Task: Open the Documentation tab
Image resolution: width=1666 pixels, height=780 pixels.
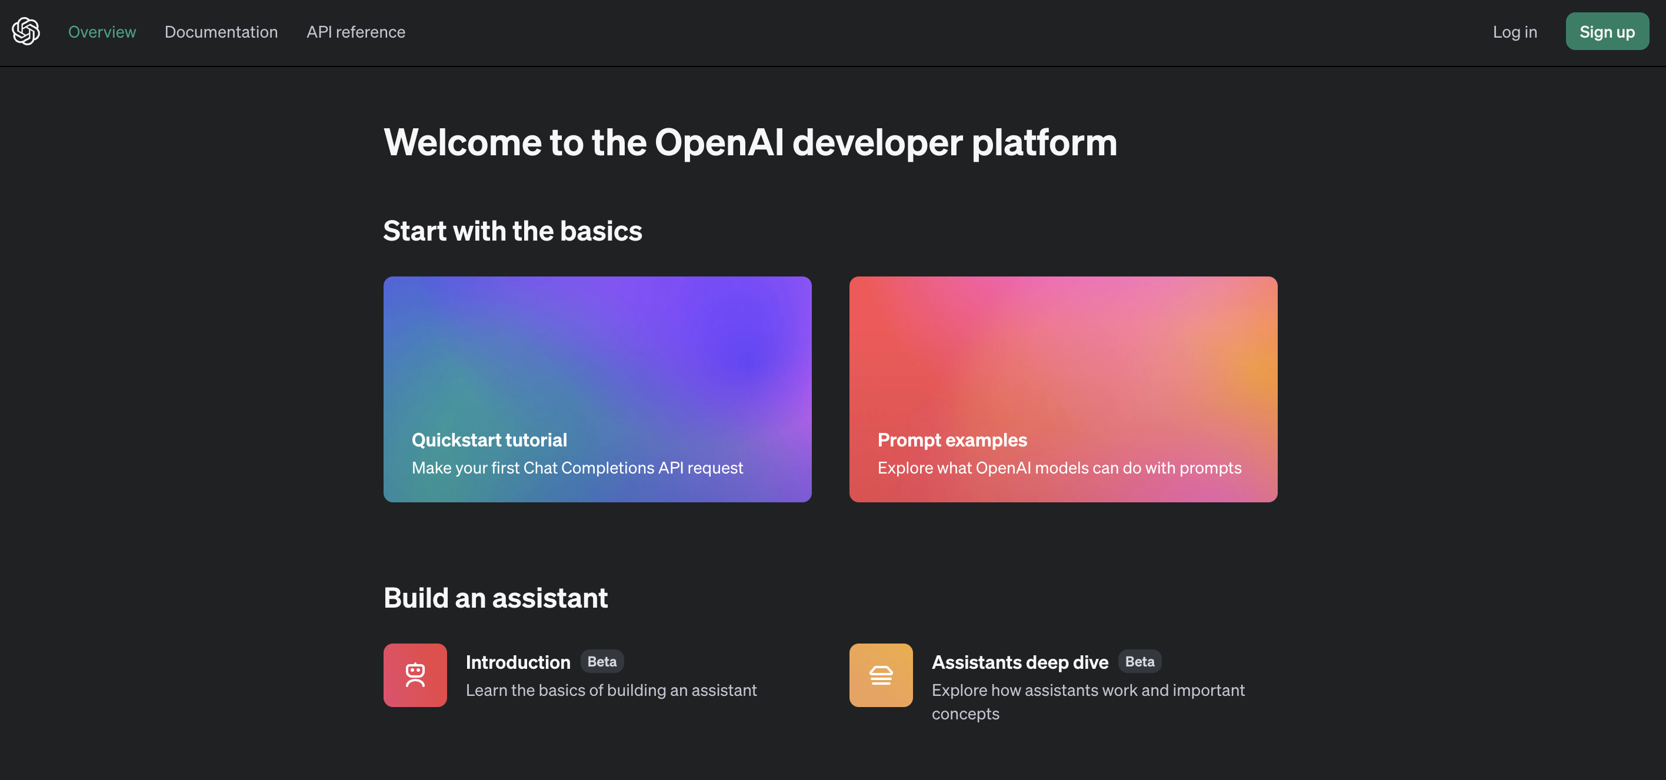Action: click(x=221, y=32)
